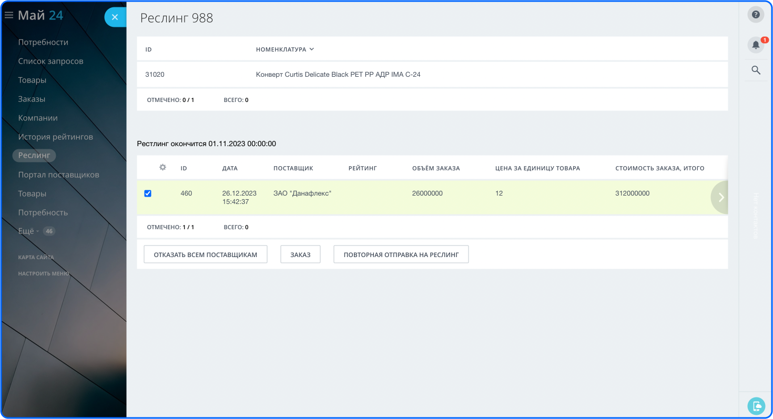Screen dimensions: 773x419
Task: Open Потребность menu item
Action: (43, 212)
